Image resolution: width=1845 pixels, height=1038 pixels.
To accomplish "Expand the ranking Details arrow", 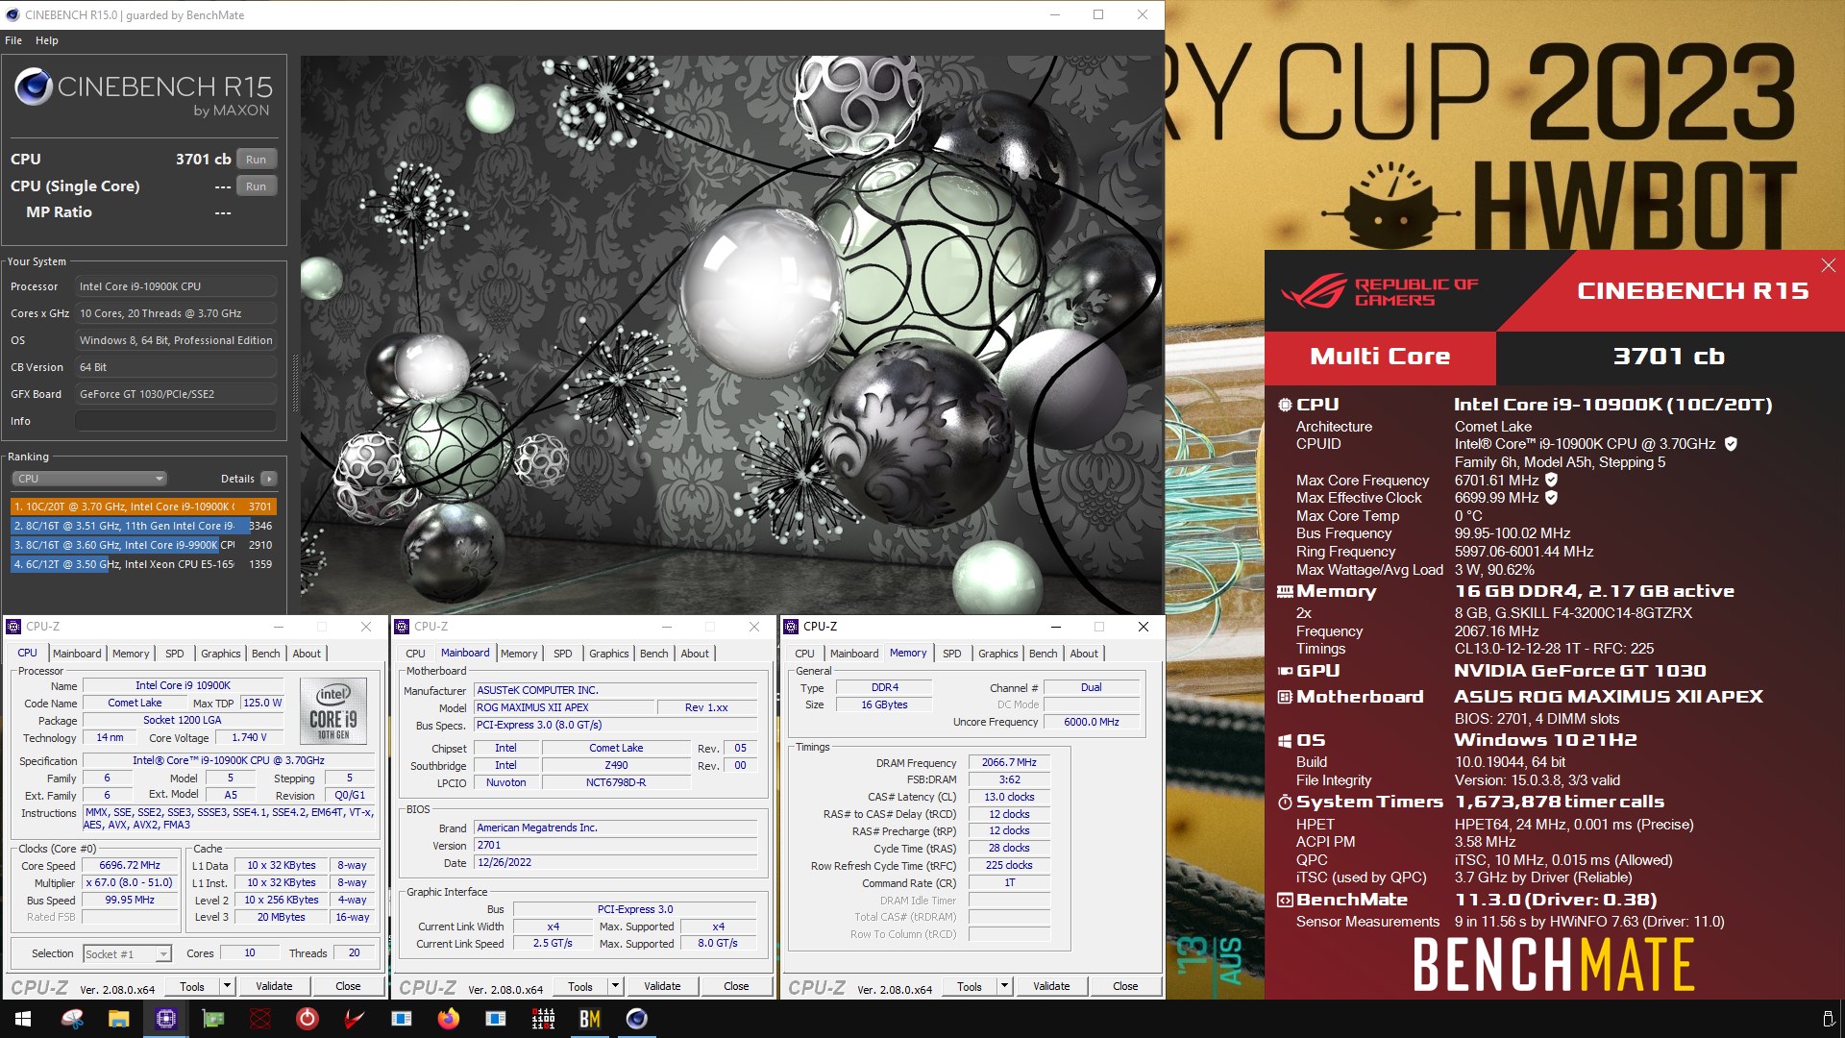I will pos(269,479).
